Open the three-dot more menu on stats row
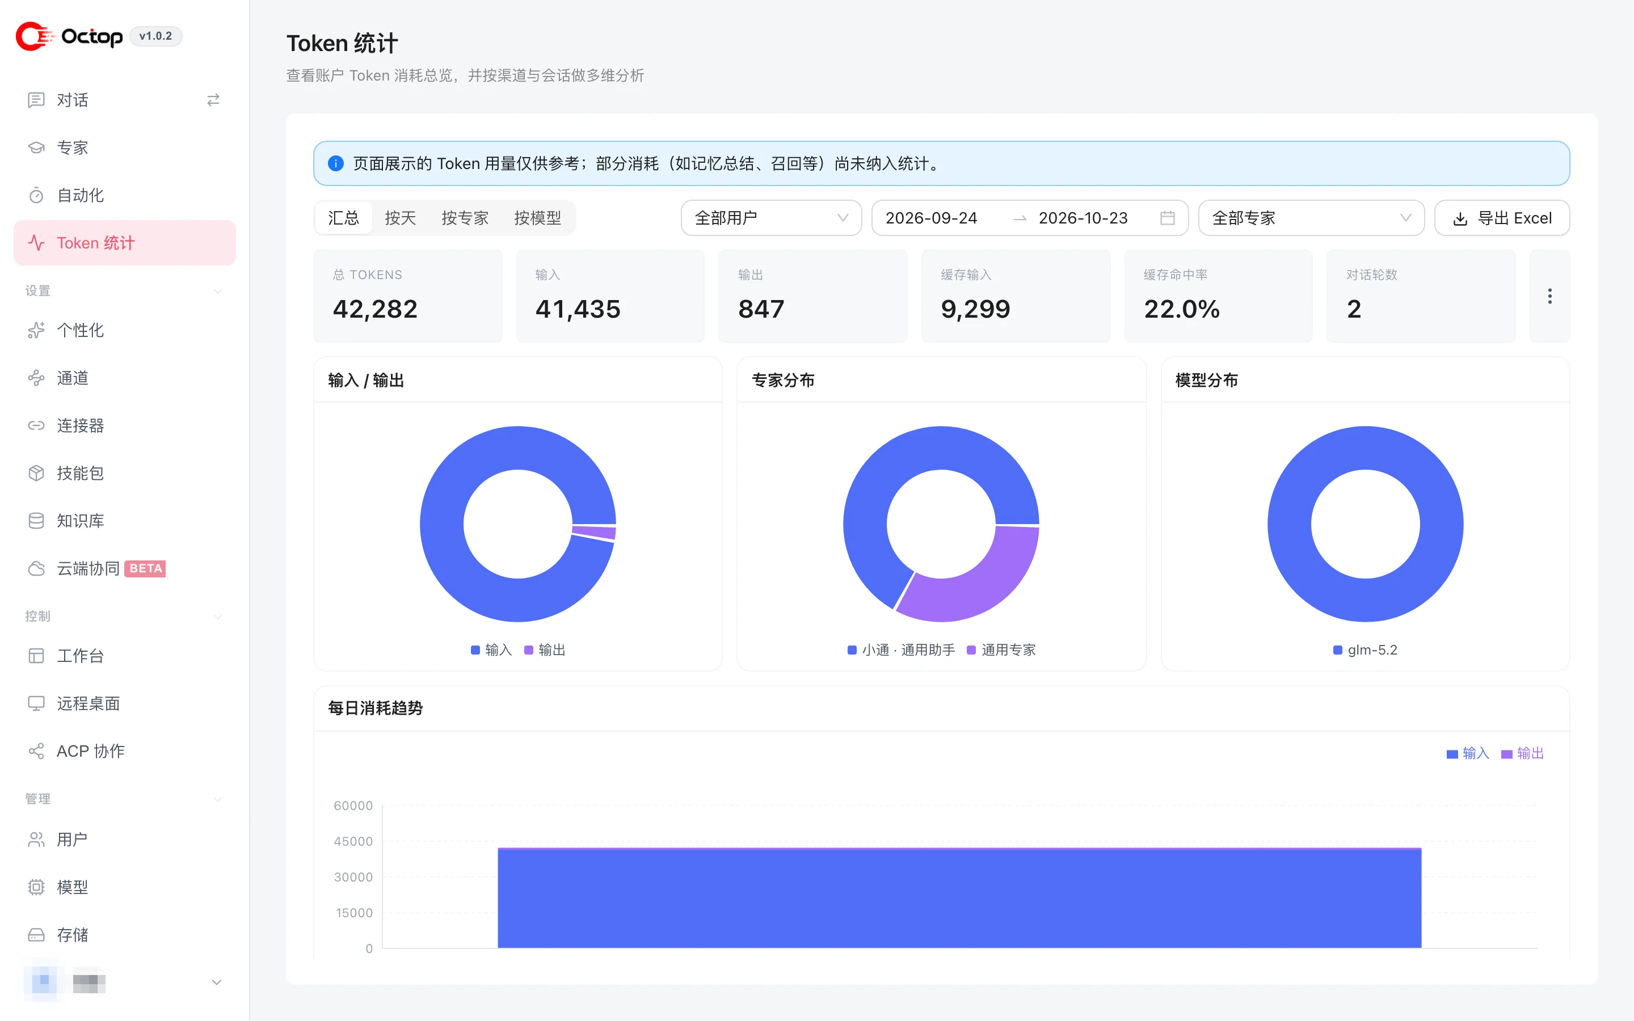 1549,296
